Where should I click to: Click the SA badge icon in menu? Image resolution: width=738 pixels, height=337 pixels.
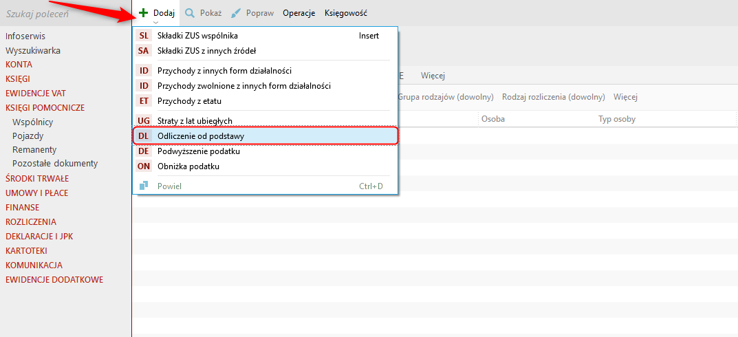(144, 50)
